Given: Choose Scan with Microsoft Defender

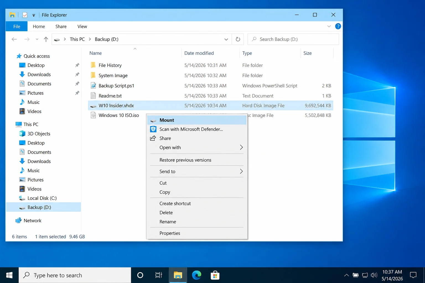Looking at the screenshot, I should coord(197,129).
